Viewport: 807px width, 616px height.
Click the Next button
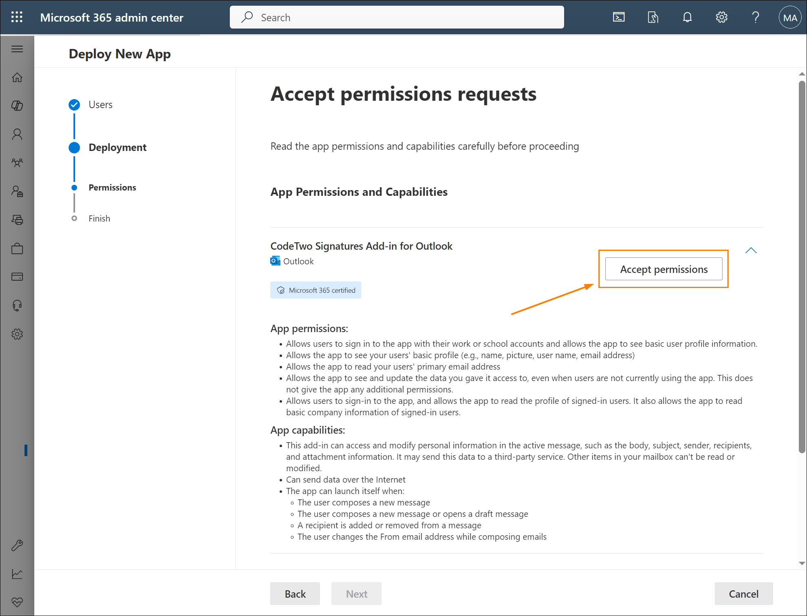click(356, 594)
